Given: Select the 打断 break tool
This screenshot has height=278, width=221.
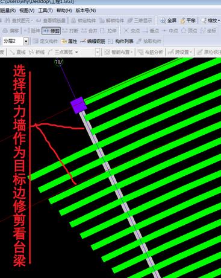Looking at the screenshot, I should click(x=70, y=31).
